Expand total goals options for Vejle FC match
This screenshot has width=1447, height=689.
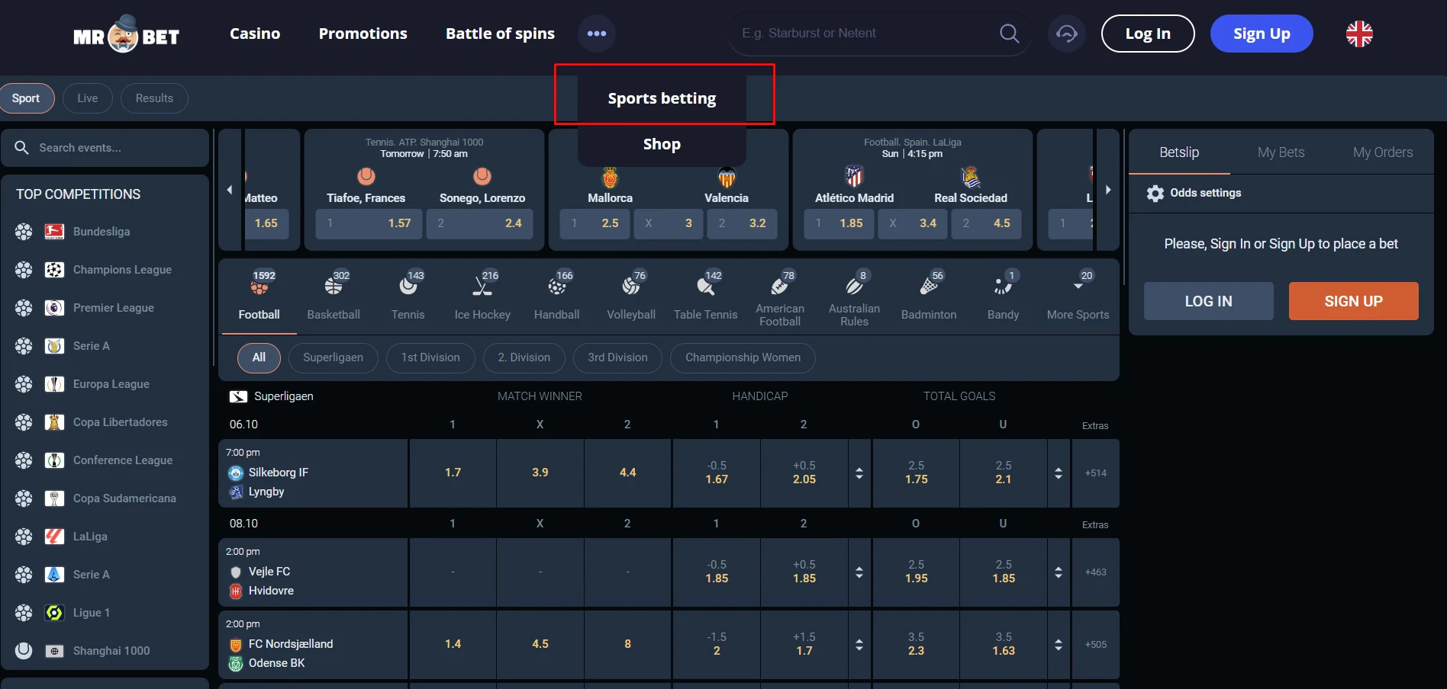click(x=1059, y=572)
